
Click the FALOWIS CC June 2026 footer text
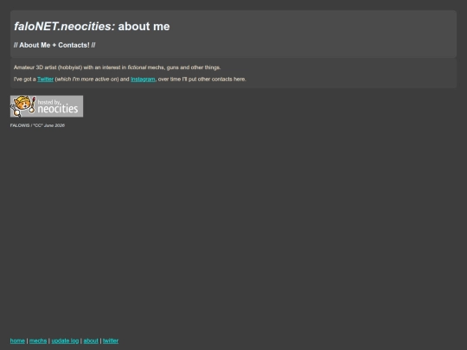tap(37, 125)
